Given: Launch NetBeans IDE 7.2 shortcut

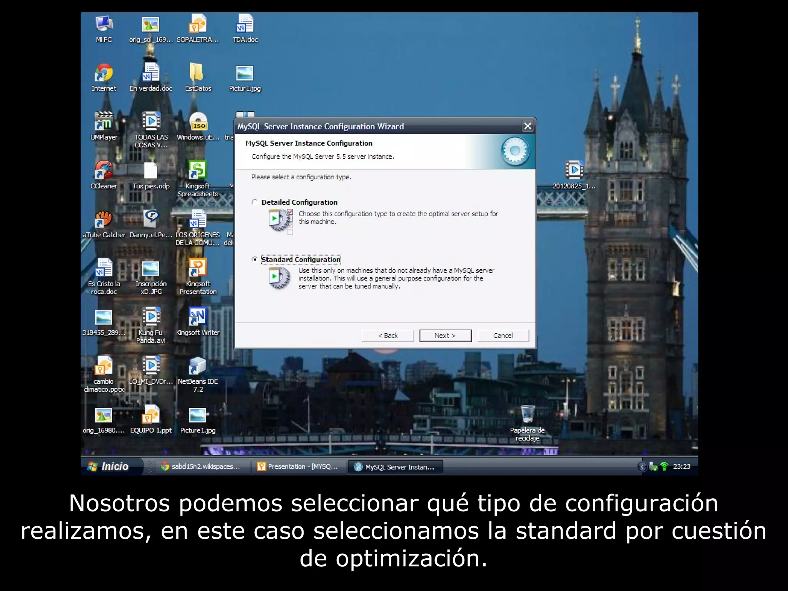Looking at the screenshot, I should tap(198, 366).
